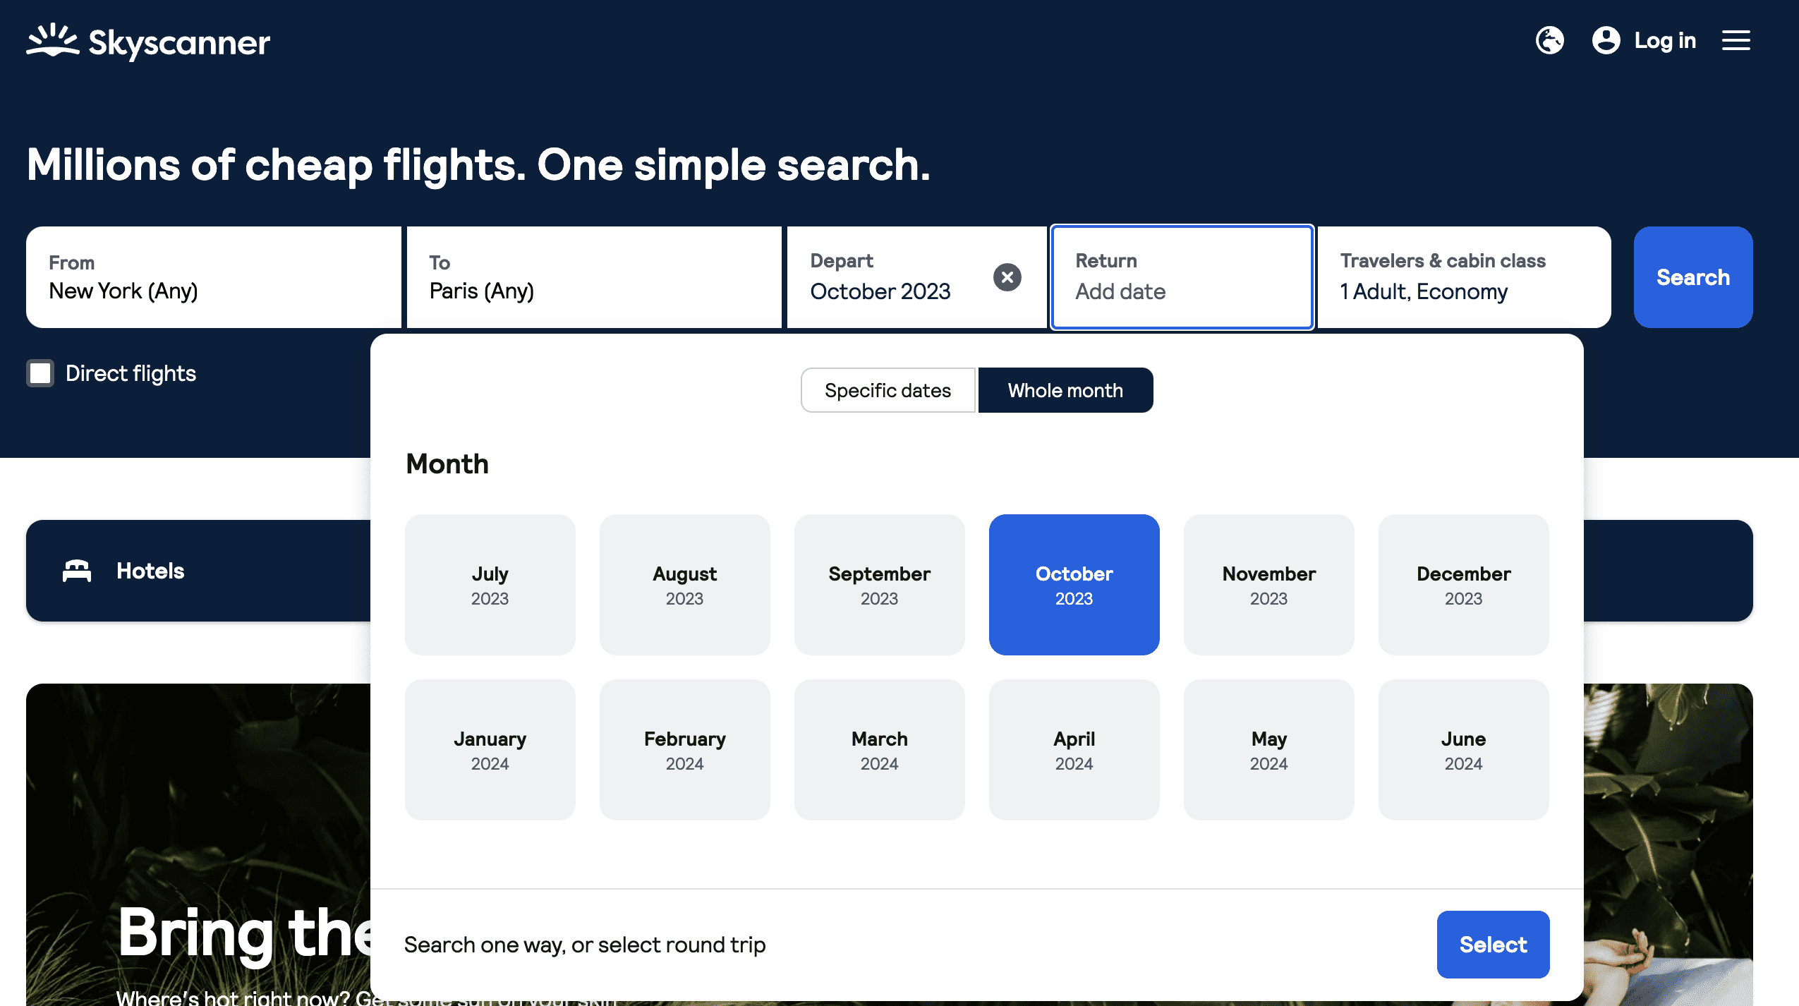This screenshot has height=1006, width=1799.
Task: Open Travelers and cabin class dropdown
Action: [x=1465, y=277]
